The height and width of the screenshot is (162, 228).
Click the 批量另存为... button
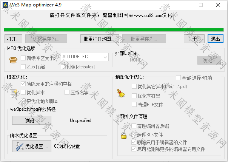pos(144,39)
